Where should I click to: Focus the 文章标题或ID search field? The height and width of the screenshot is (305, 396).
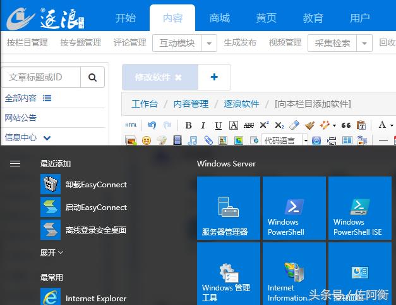click(41, 77)
